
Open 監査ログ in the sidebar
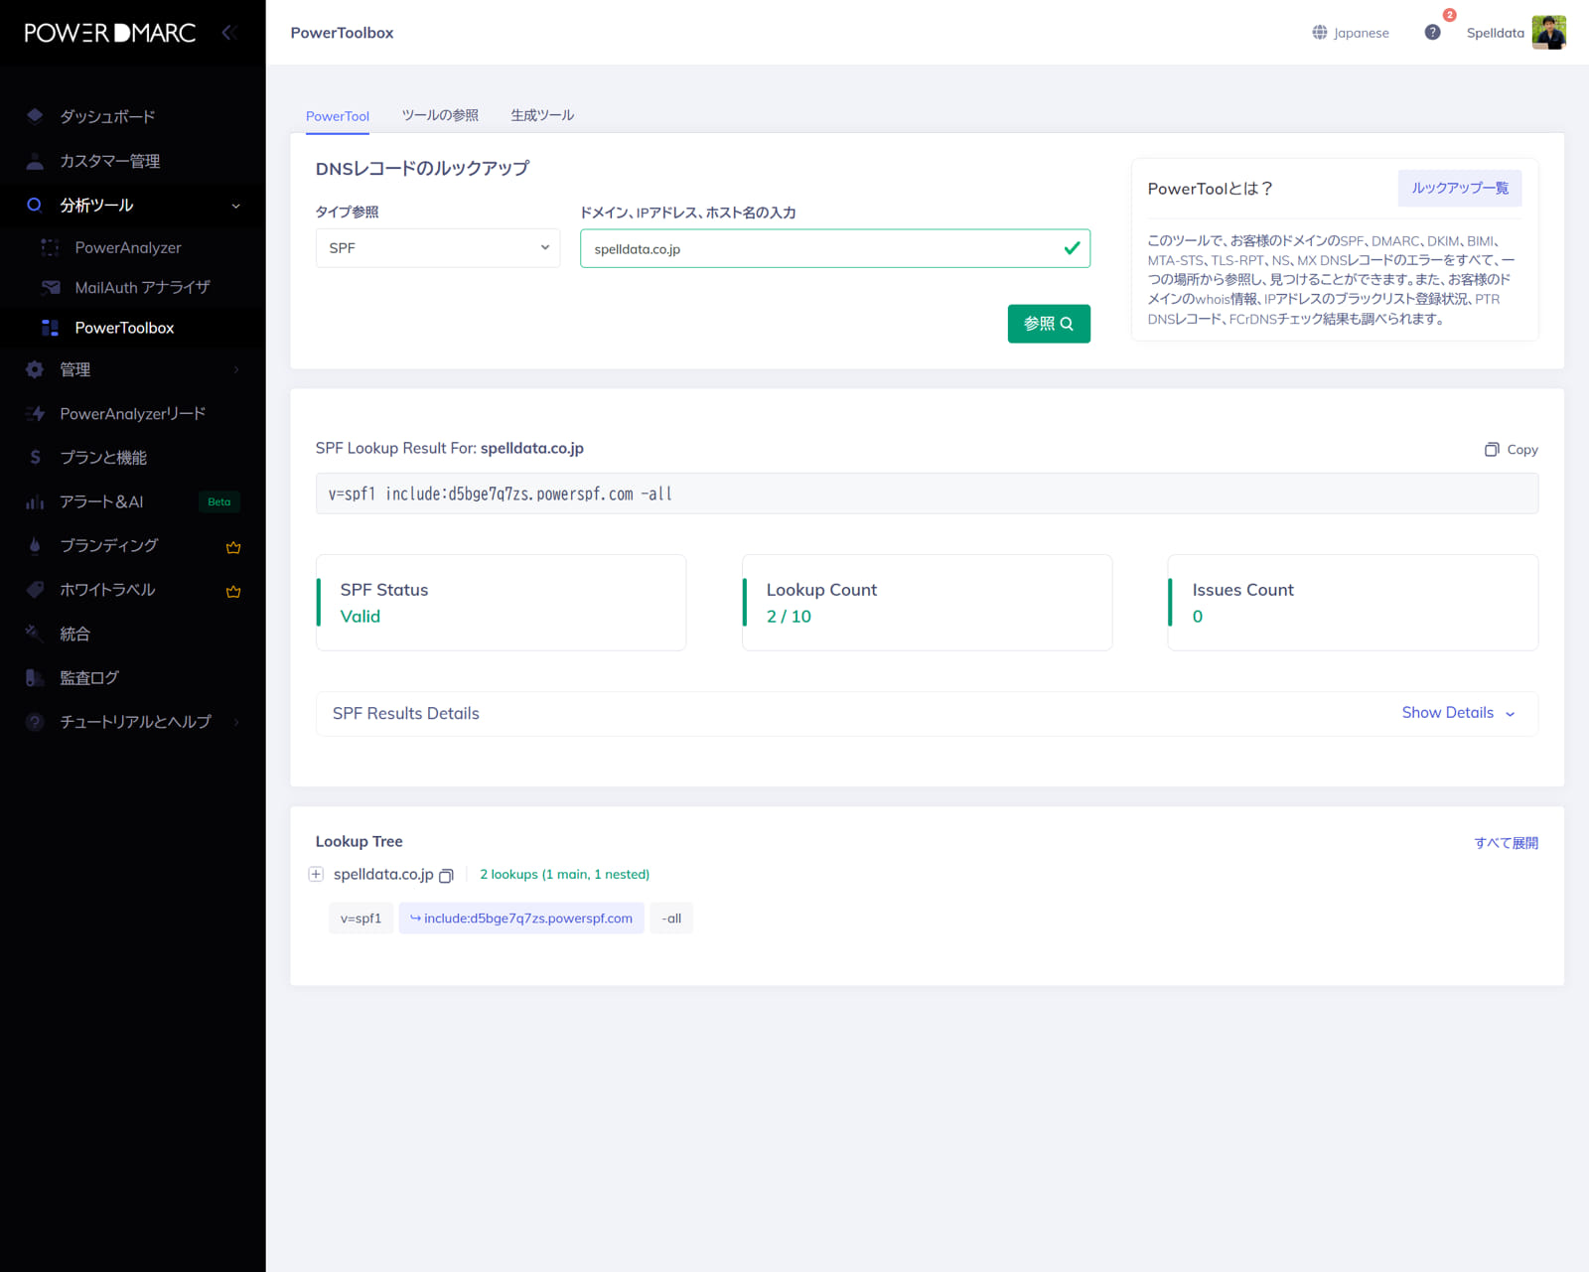coord(89,677)
